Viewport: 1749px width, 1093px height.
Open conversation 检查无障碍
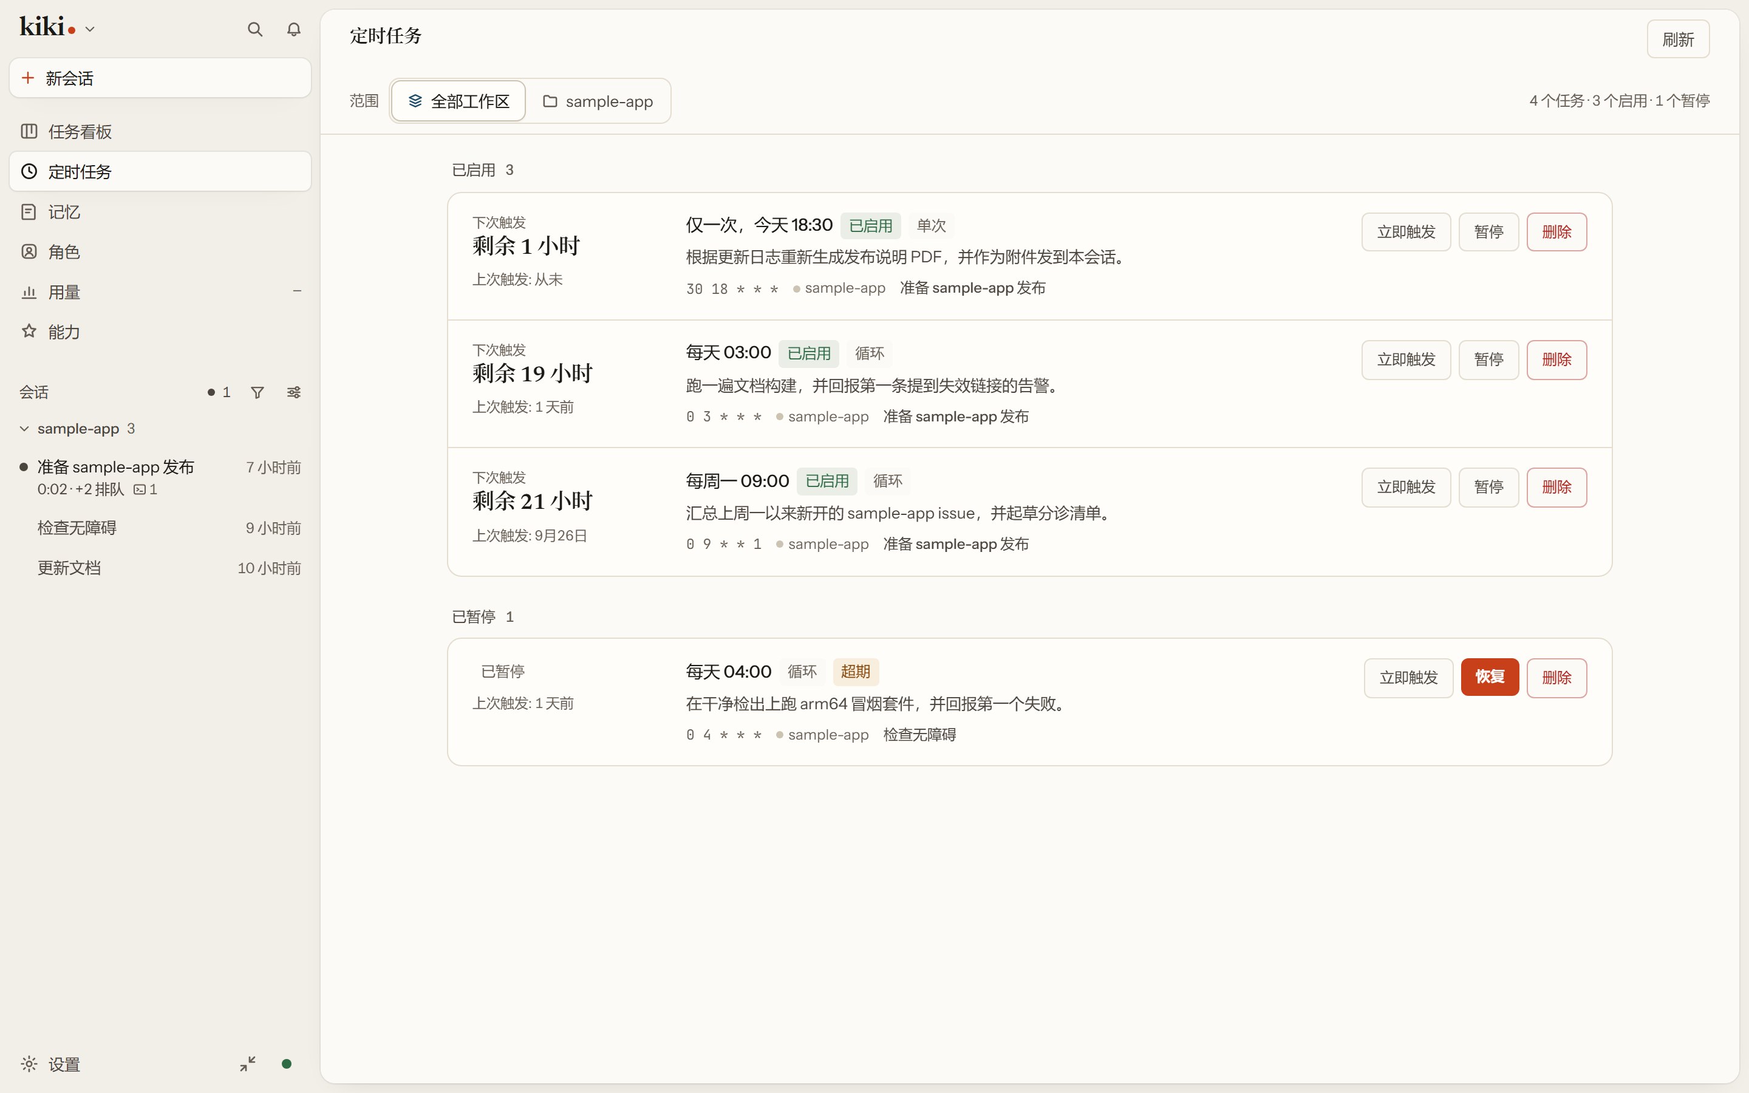point(160,528)
